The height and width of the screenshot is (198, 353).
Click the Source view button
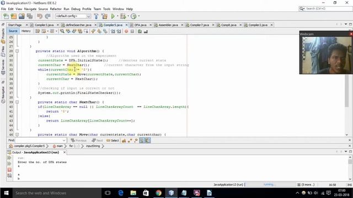coord(13,31)
